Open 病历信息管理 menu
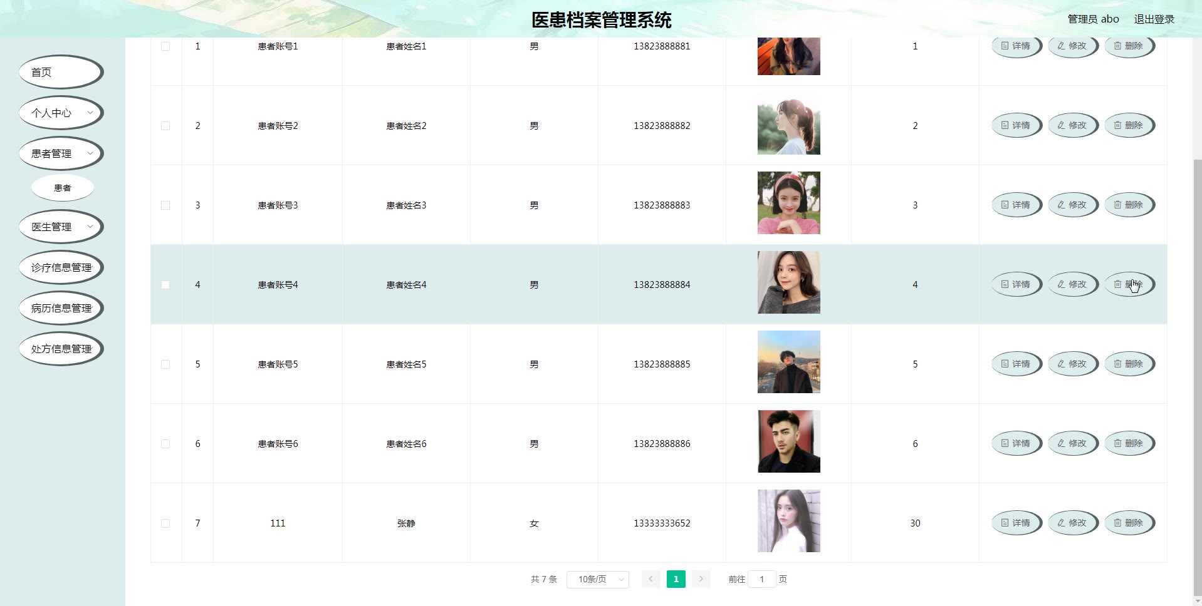 [61, 309]
